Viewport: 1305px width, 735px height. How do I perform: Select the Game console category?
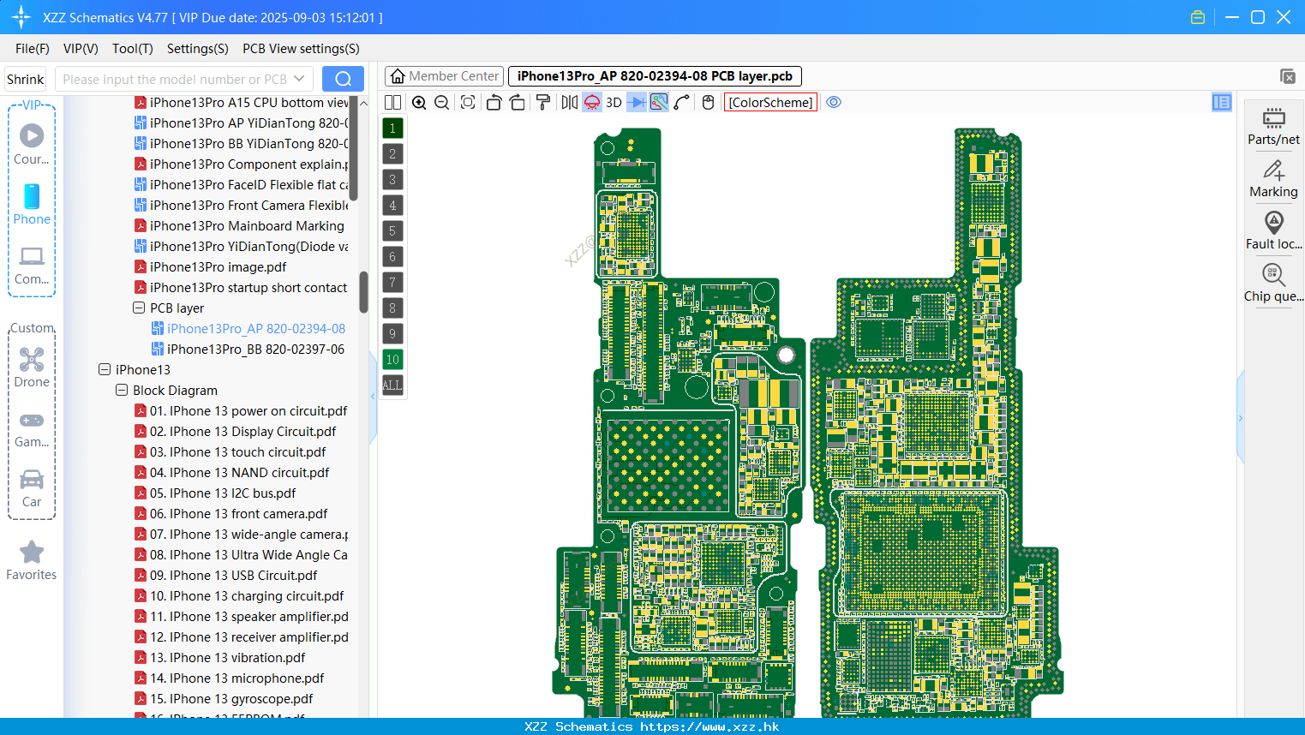(x=32, y=428)
